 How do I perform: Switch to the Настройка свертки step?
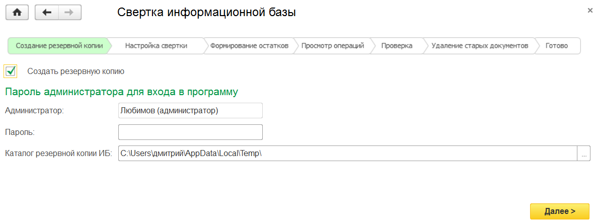[156, 46]
